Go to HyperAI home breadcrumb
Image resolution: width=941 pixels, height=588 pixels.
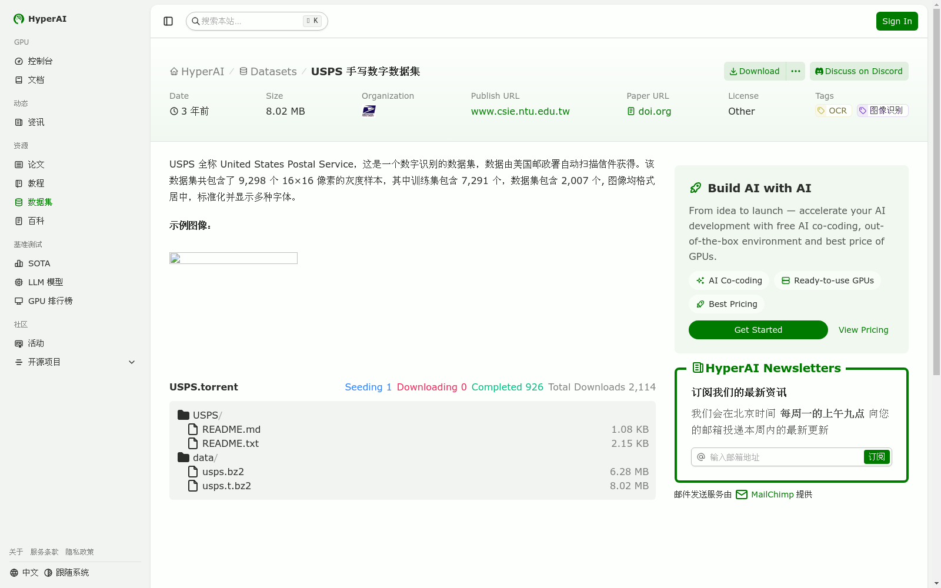pos(197,72)
